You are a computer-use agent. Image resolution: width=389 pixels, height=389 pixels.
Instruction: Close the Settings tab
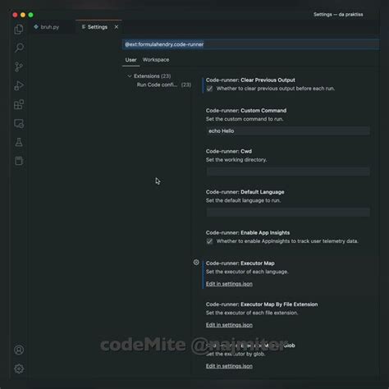[x=117, y=27]
